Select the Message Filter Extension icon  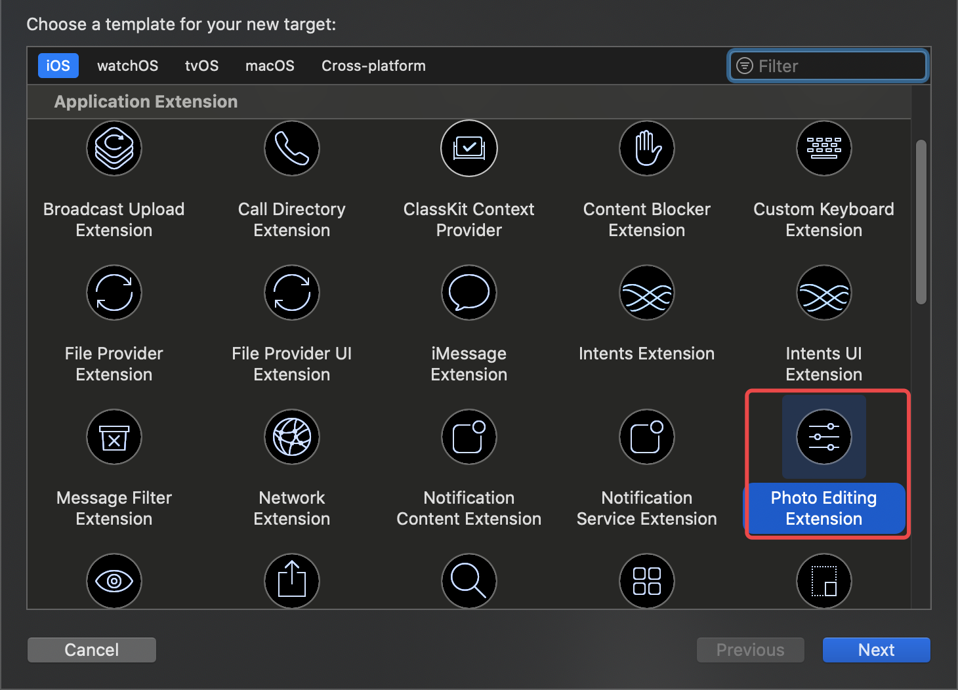(114, 437)
